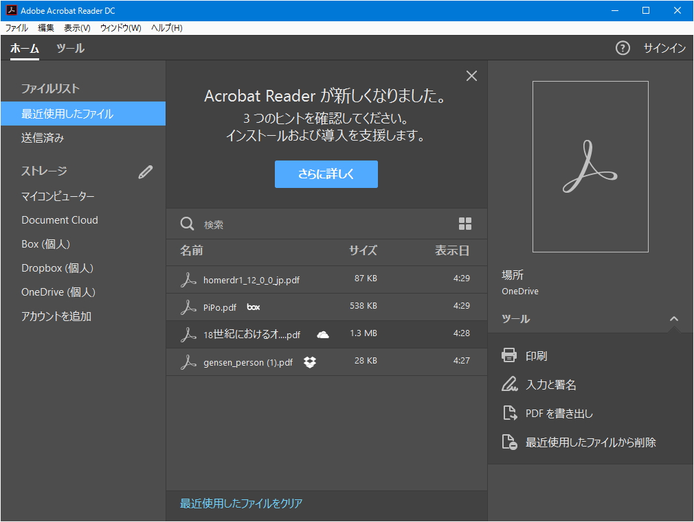694x522 pixels.
Task: Select the 印刷 (Print) tool icon
Action: coord(508,355)
